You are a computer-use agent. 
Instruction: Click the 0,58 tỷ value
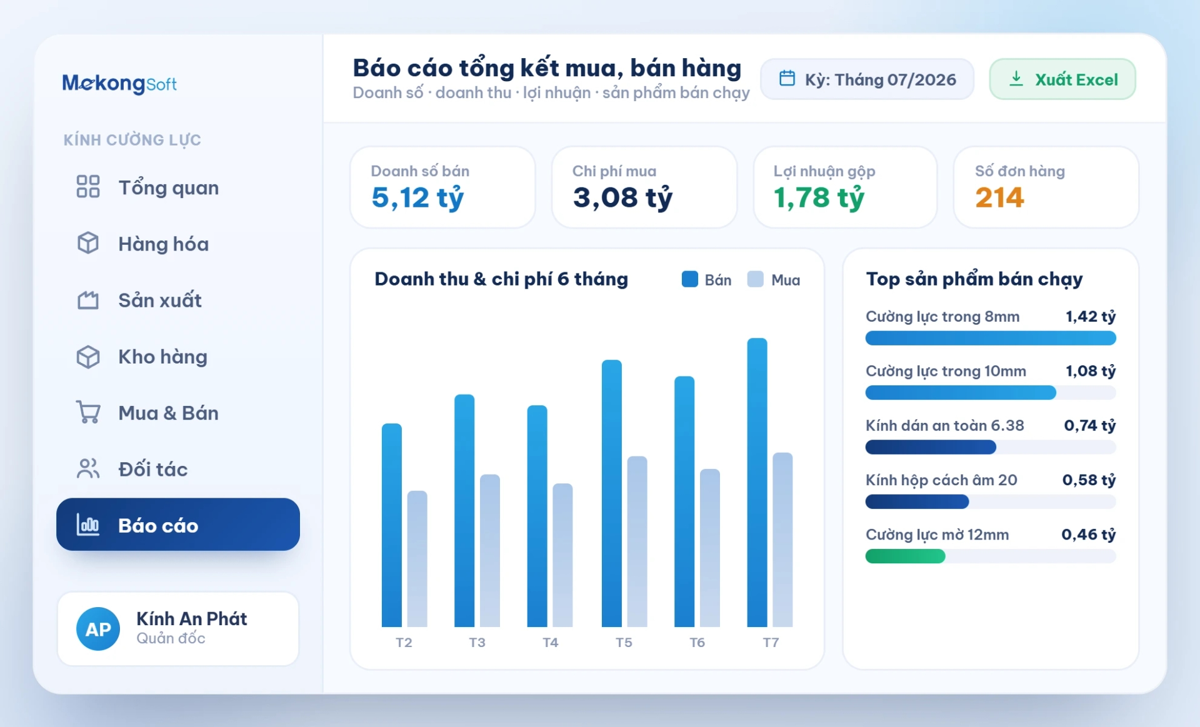click(1089, 480)
